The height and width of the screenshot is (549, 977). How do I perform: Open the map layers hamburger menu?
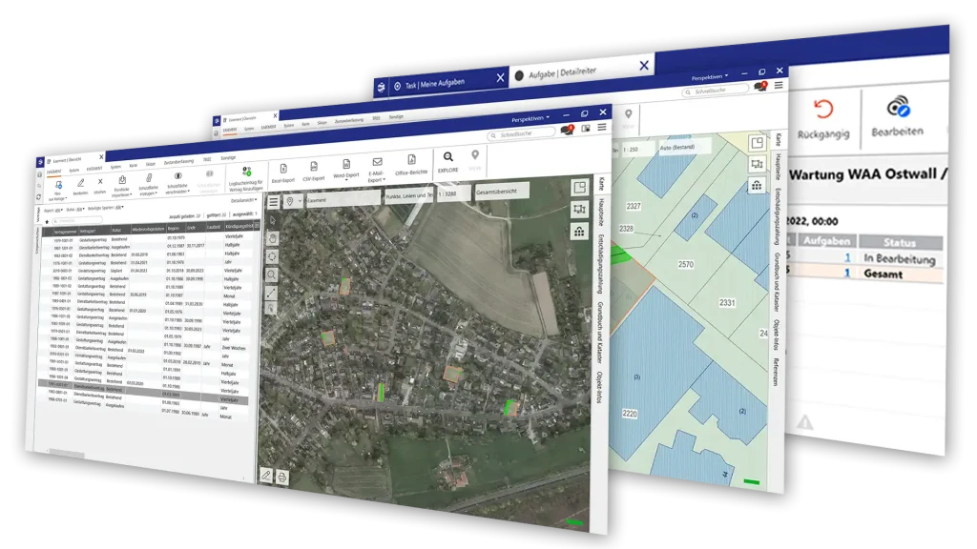(x=274, y=201)
